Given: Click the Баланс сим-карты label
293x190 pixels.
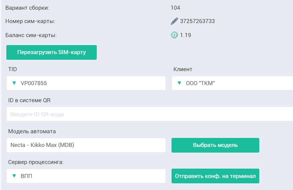Looking at the screenshot, I should [x=31, y=35].
